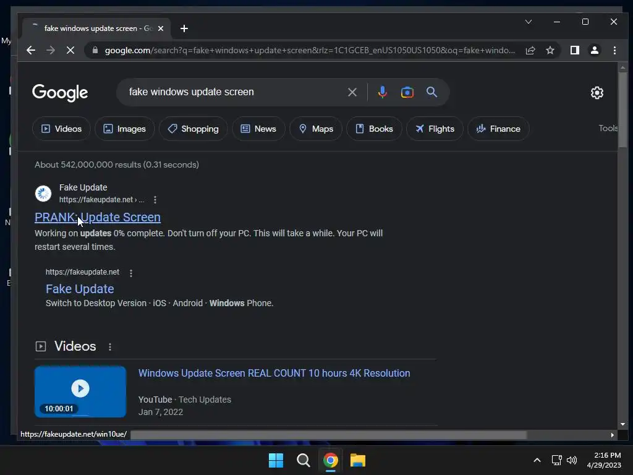This screenshot has width=633, height=475.
Task: Open Windows Update Screen REAL COUNT video link
Action: [274, 373]
